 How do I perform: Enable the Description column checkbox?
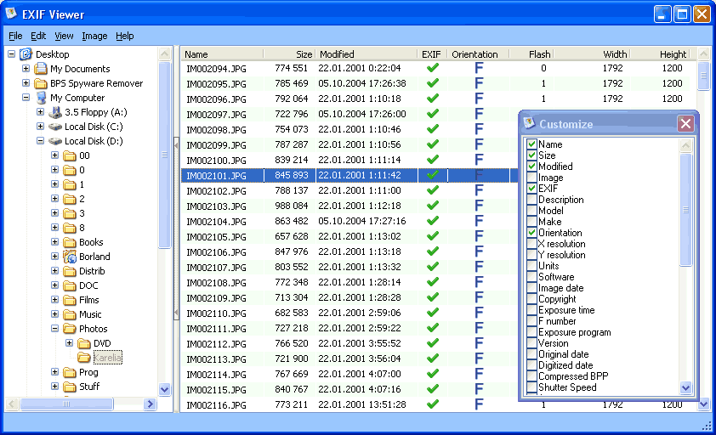click(531, 200)
